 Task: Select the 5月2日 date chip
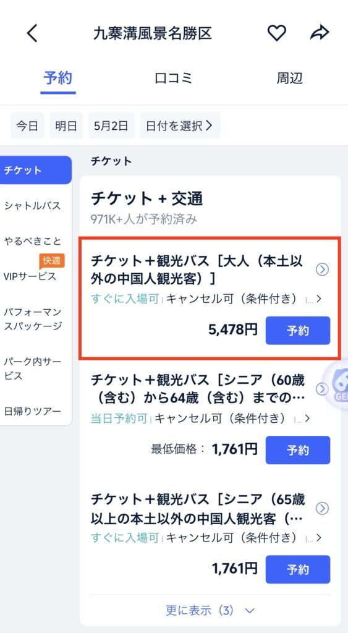click(111, 126)
